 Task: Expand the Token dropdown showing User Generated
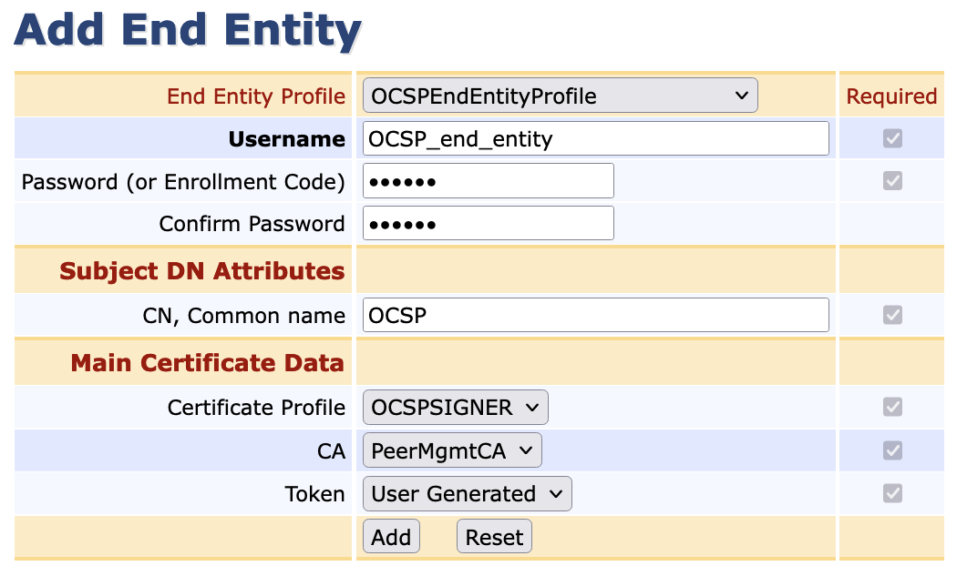pyautogui.click(x=467, y=494)
